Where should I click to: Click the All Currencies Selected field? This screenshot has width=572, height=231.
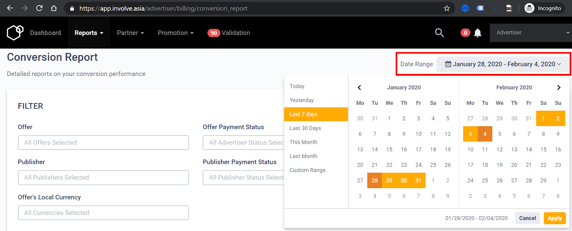click(x=103, y=213)
